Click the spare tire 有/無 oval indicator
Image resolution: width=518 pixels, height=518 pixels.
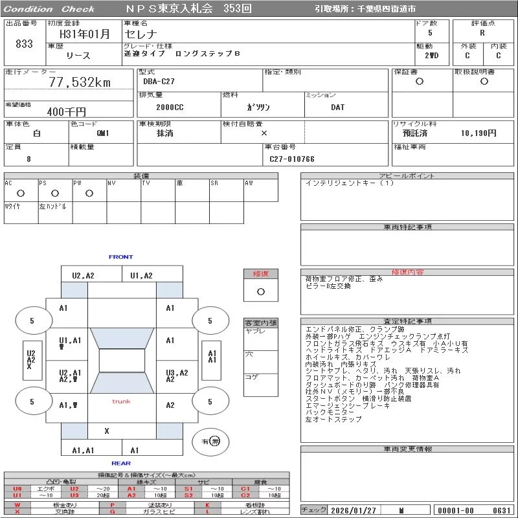pos(211,441)
